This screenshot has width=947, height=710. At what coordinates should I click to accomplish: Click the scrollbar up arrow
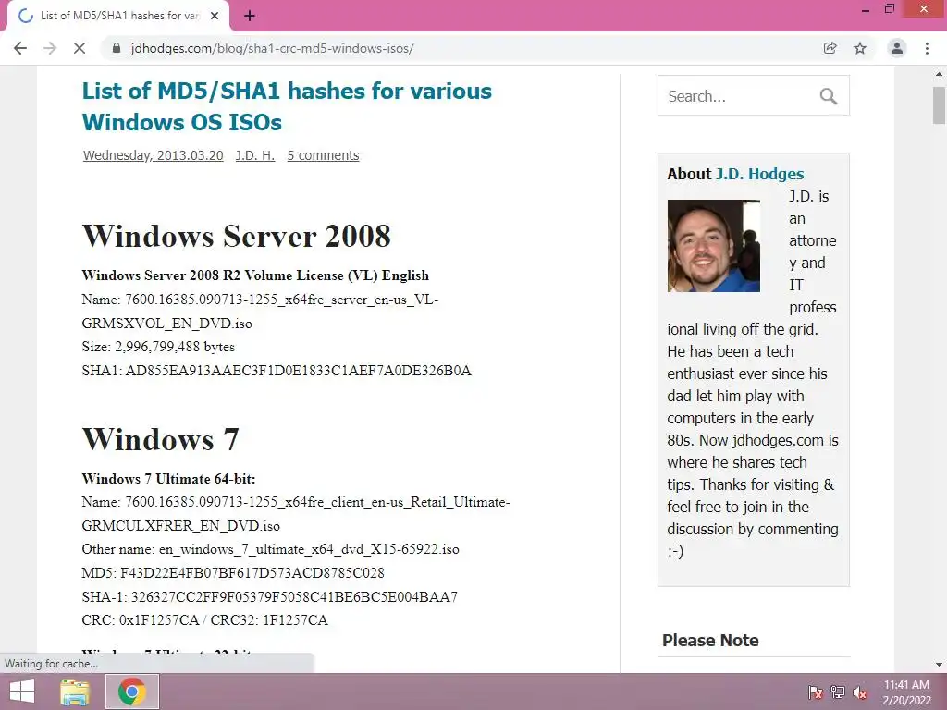click(x=939, y=74)
